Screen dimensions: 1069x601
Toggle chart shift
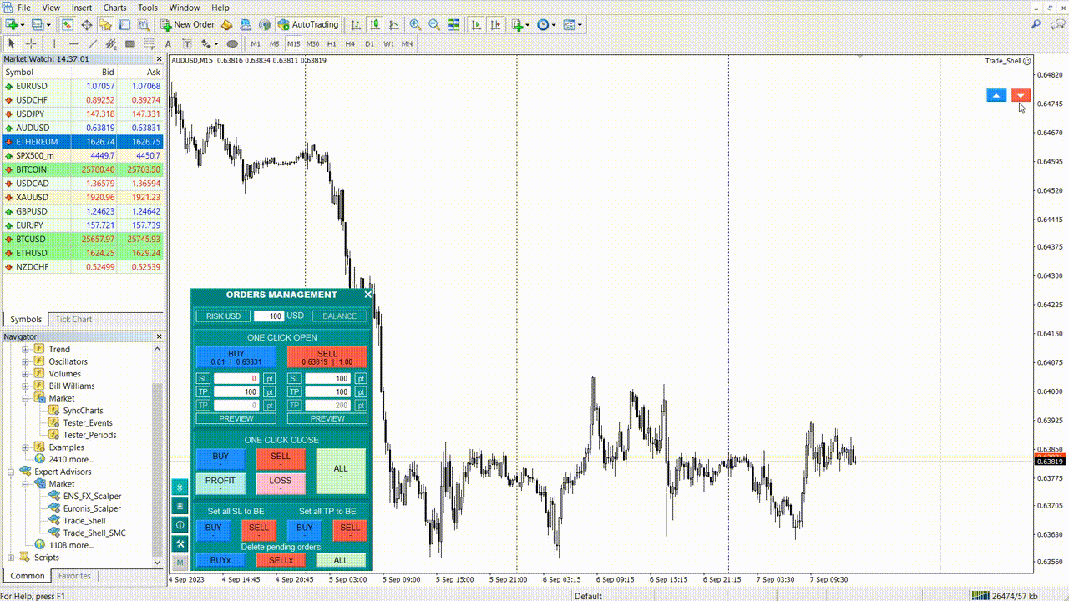pos(495,25)
